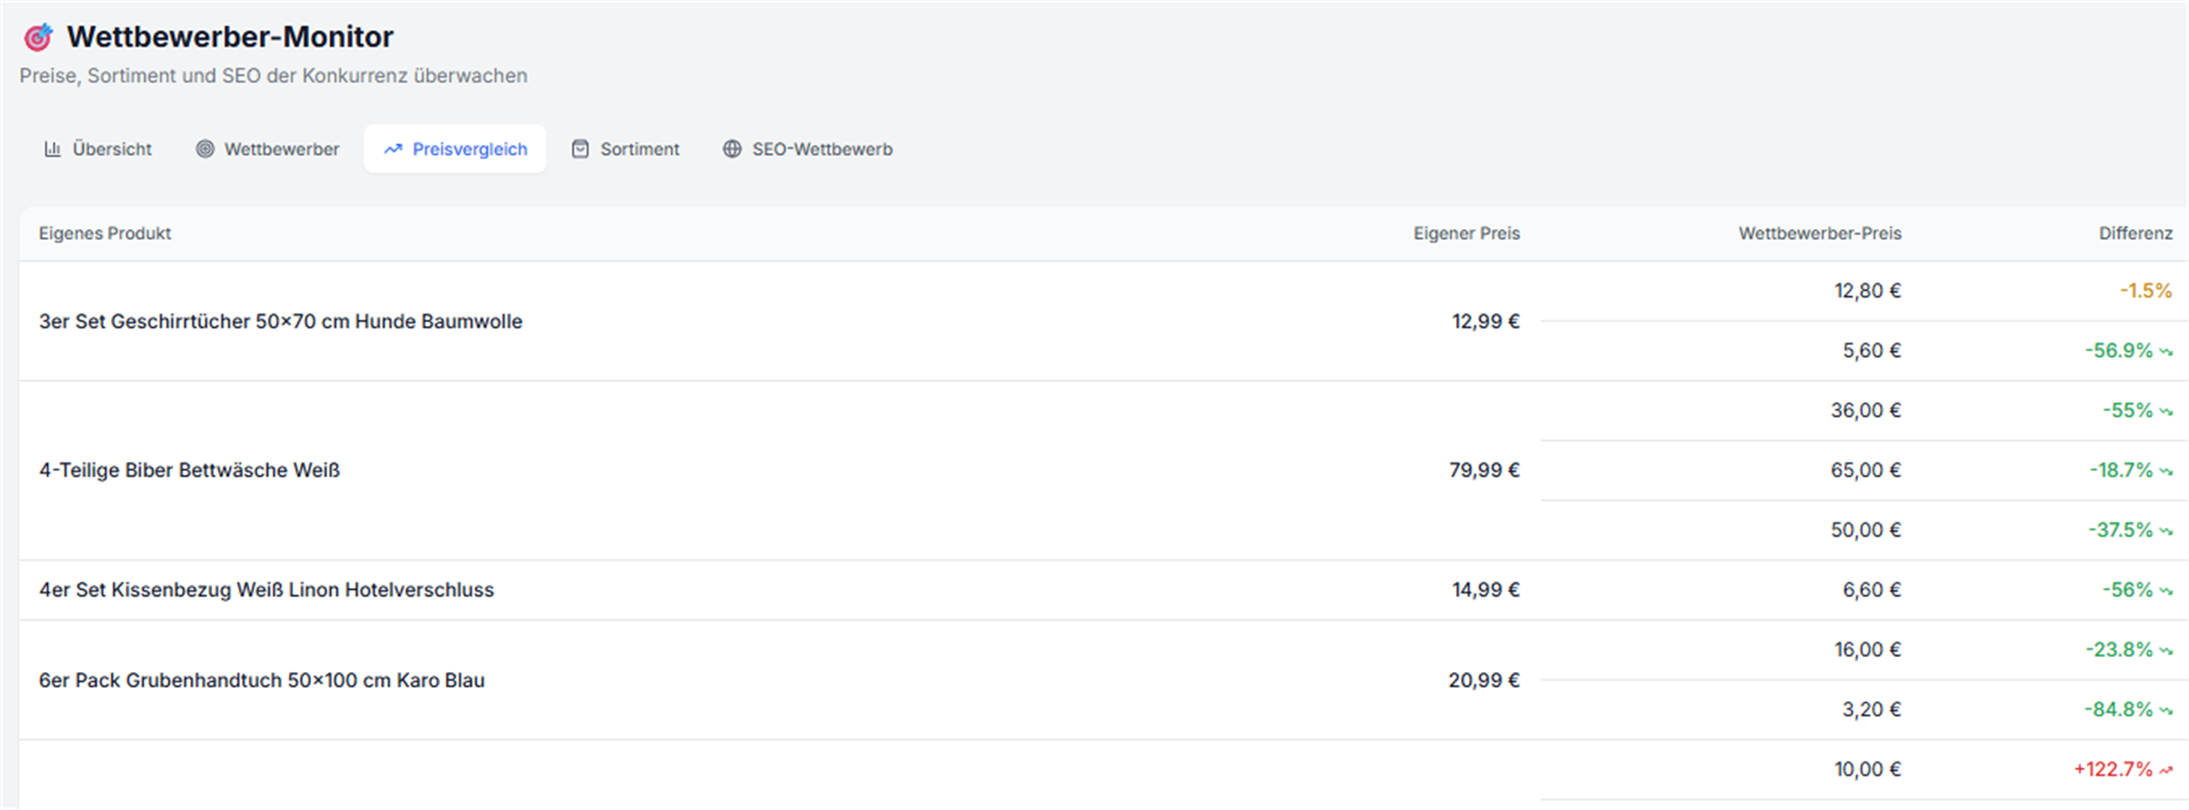This screenshot has width=2189, height=810.
Task: Click the 6er Pack Grubenhandtuch product name
Action: tap(262, 680)
